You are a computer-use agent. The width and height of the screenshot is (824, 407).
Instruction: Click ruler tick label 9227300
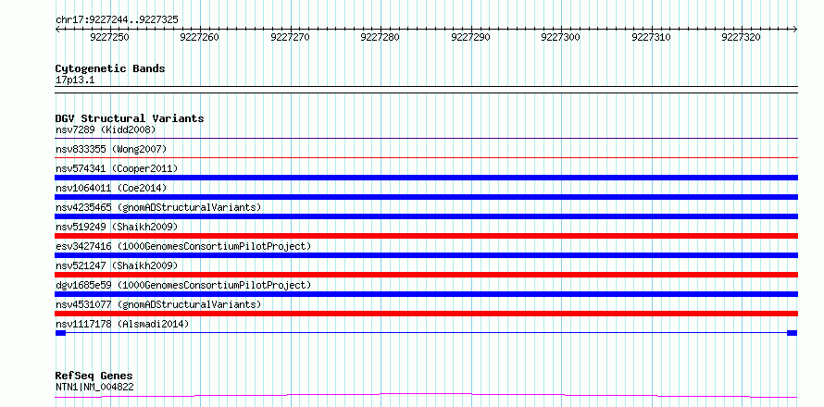[x=561, y=37]
